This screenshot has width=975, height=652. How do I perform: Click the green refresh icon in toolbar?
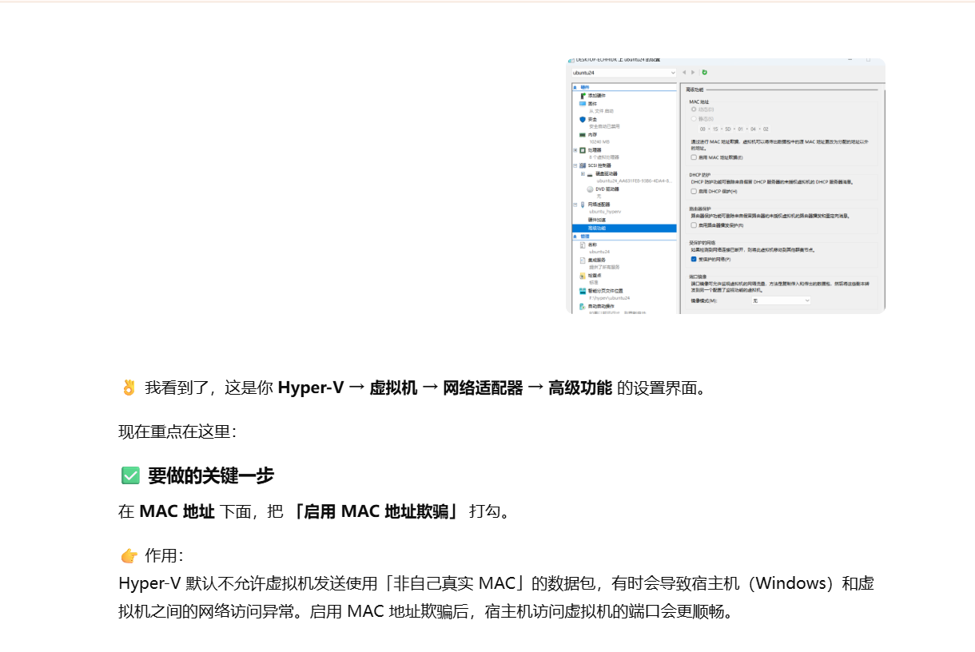[704, 73]
